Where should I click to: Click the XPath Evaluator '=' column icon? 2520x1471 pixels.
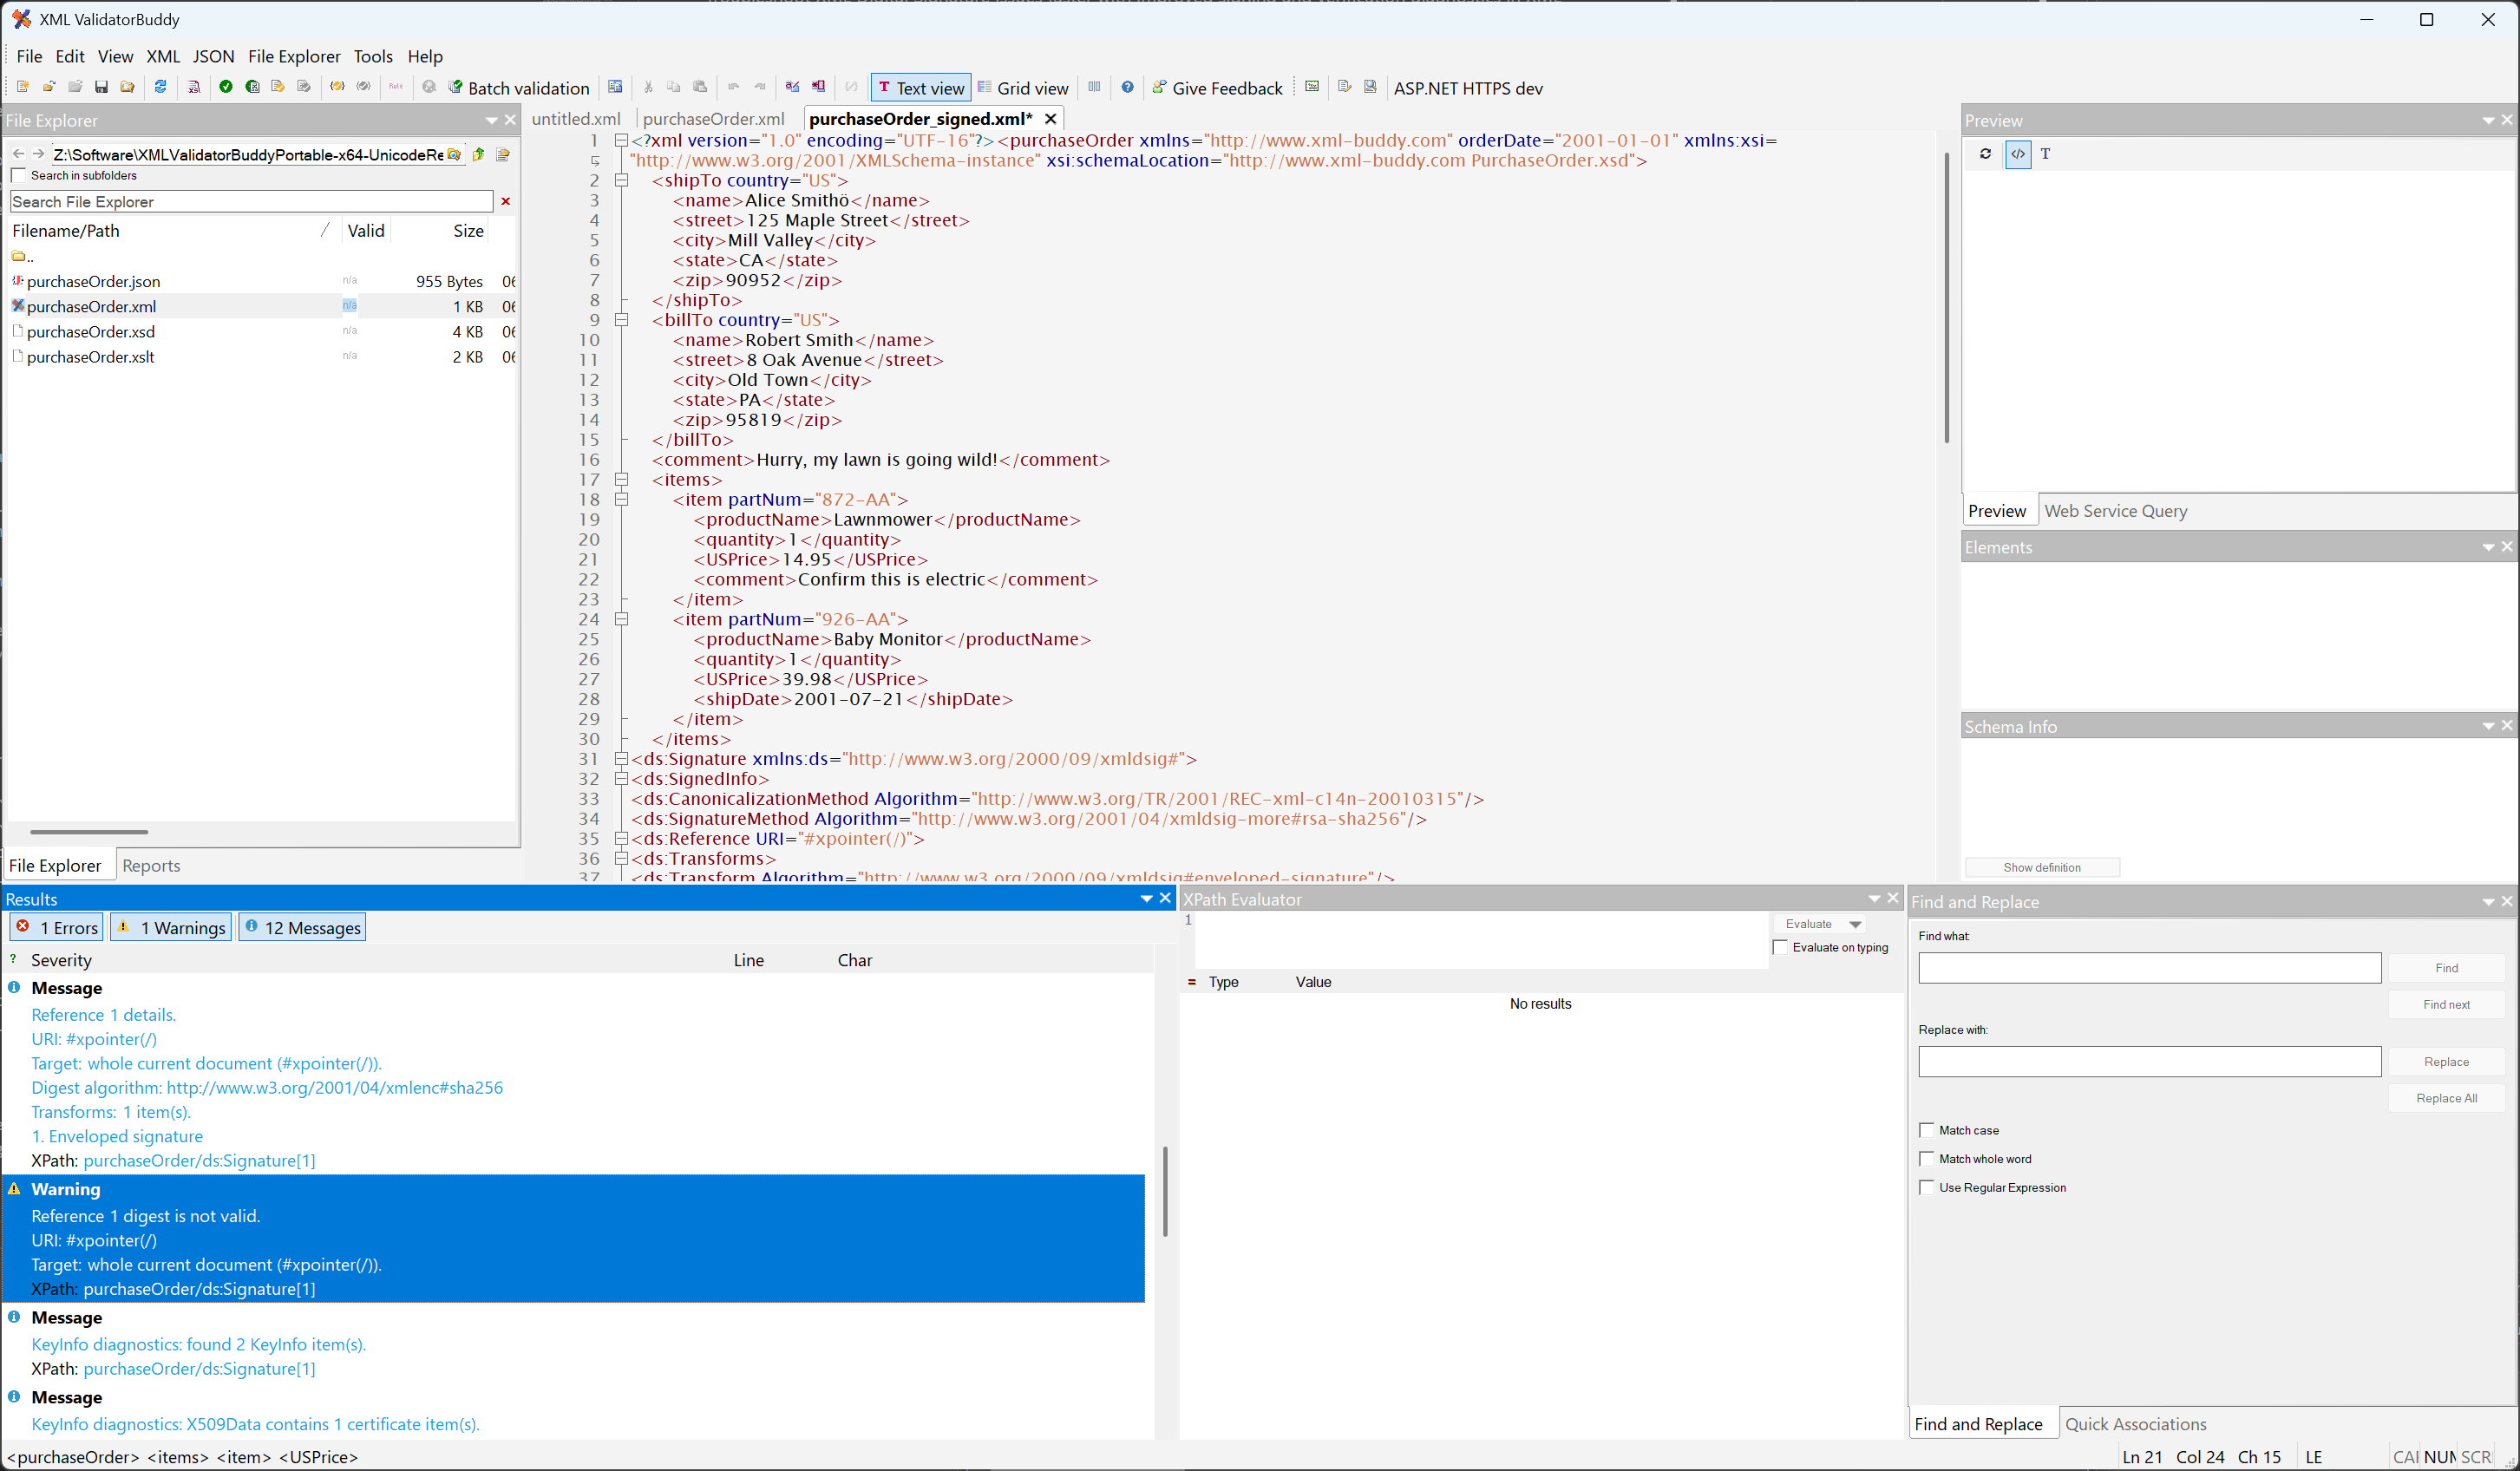[x=1191, y=982]
